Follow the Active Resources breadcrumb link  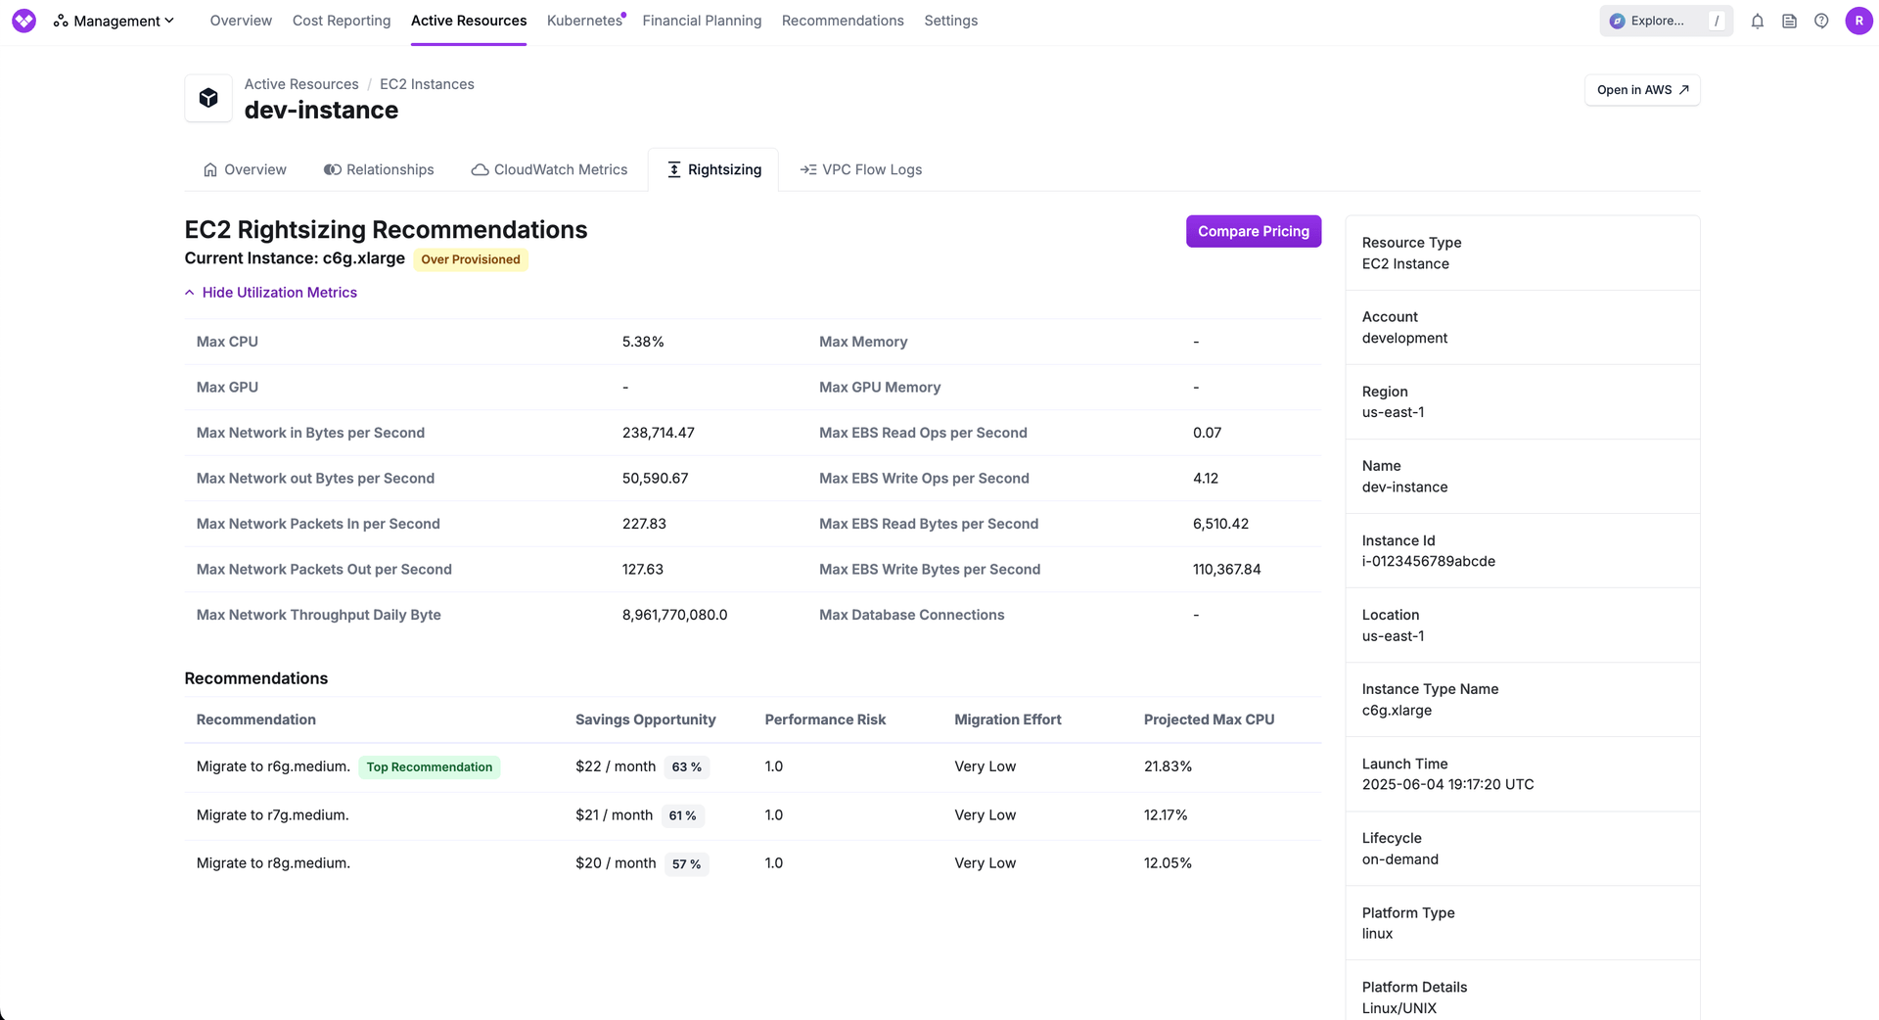(301, 84)
